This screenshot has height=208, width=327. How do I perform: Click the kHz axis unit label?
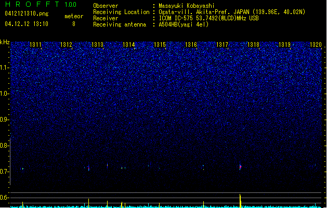click(x=5, y=42)
